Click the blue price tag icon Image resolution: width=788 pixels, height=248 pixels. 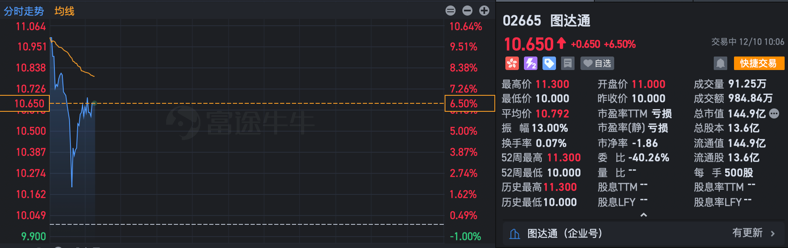[x=549, y=63]
